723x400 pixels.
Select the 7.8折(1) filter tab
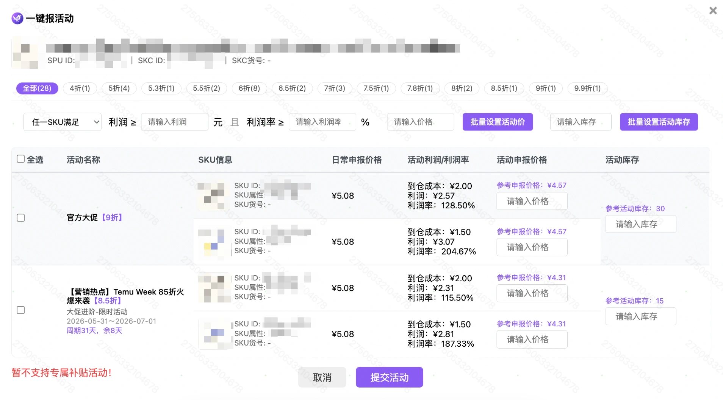click(x=420, y=88)
